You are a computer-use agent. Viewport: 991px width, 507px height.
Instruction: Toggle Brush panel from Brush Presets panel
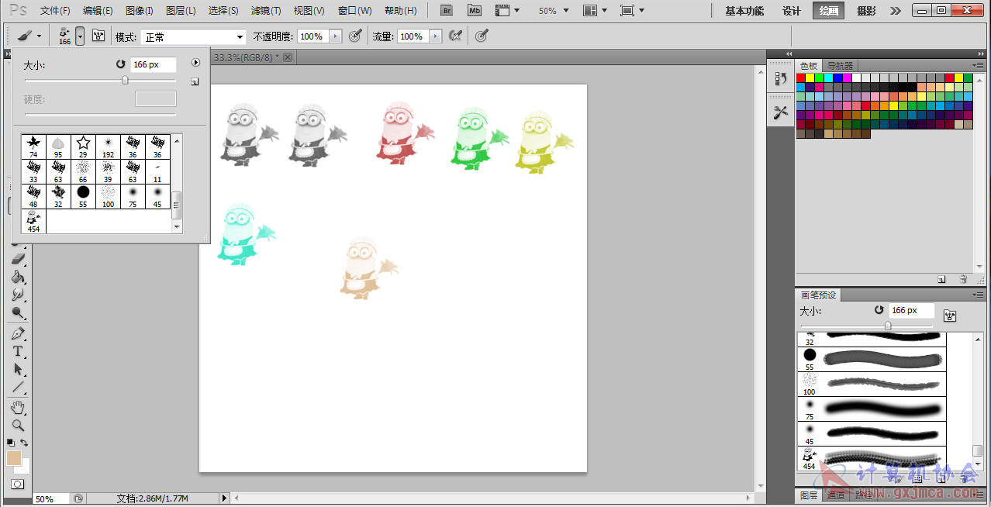tap(950, 316)
